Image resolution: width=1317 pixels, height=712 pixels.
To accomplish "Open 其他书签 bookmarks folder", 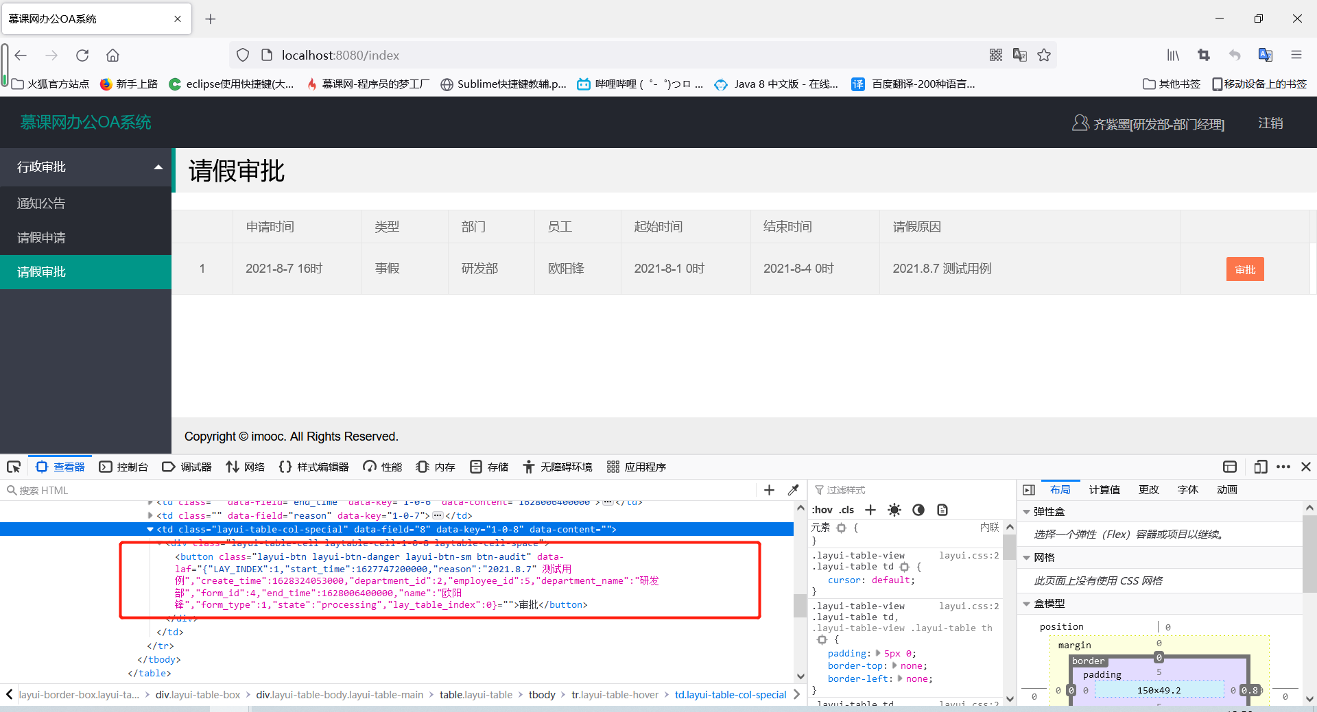I will [x=1172, y=84].
